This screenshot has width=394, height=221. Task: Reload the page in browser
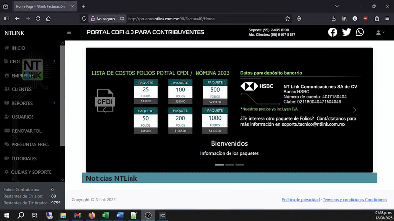(38, 19)
